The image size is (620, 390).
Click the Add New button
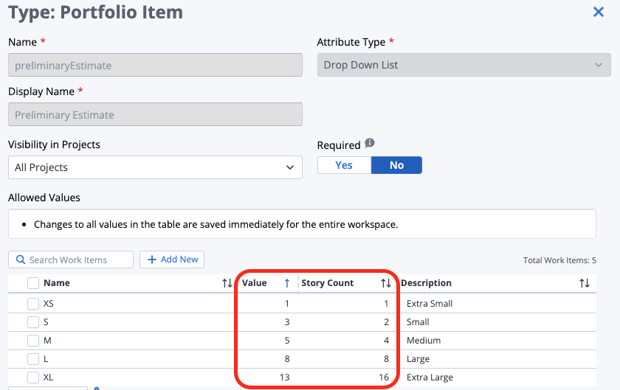(x=172, y=260)
